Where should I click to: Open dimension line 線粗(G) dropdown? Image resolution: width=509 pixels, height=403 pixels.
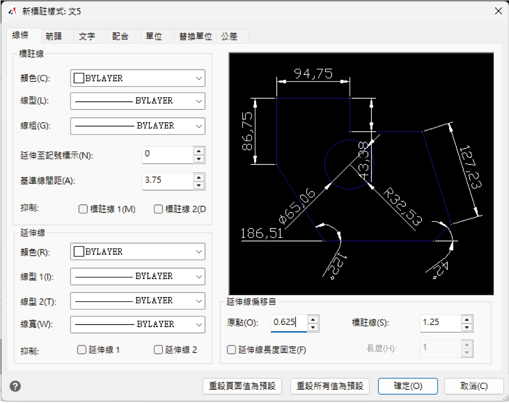(x=138, y=126)
